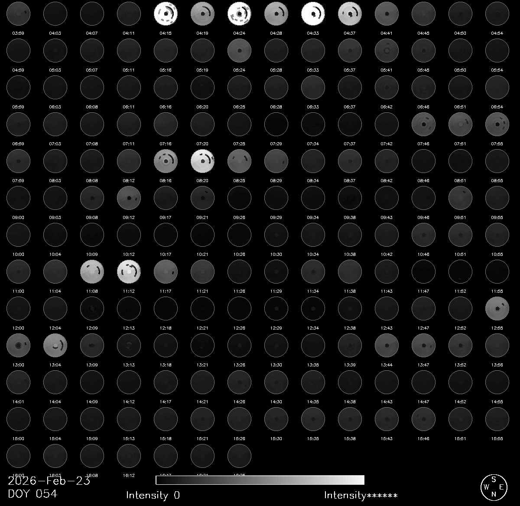Select the 08:16 disk thumbnail
The width and height of the screenshot is (520, 506).
tap(166, 160)
